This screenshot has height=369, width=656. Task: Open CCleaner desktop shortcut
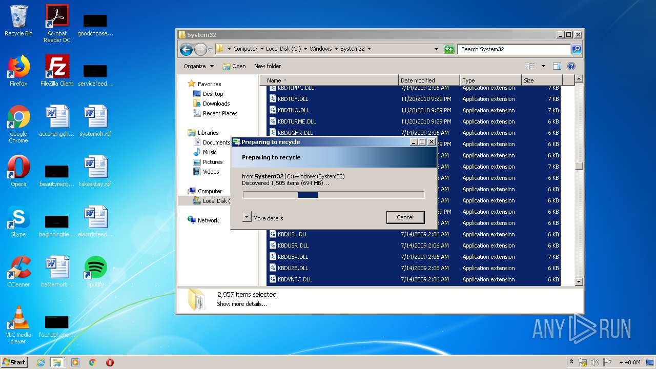18,272
